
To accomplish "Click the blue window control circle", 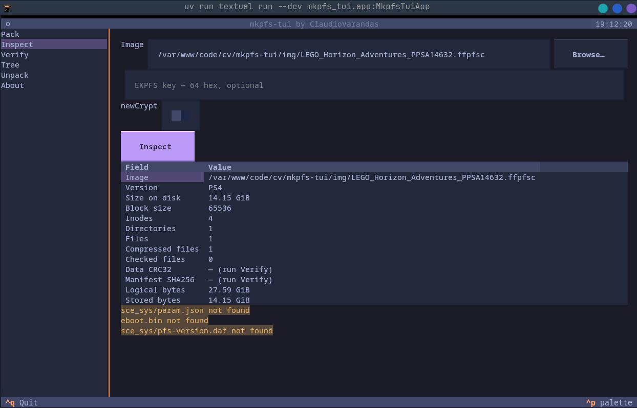I will (x=618, y=8).
